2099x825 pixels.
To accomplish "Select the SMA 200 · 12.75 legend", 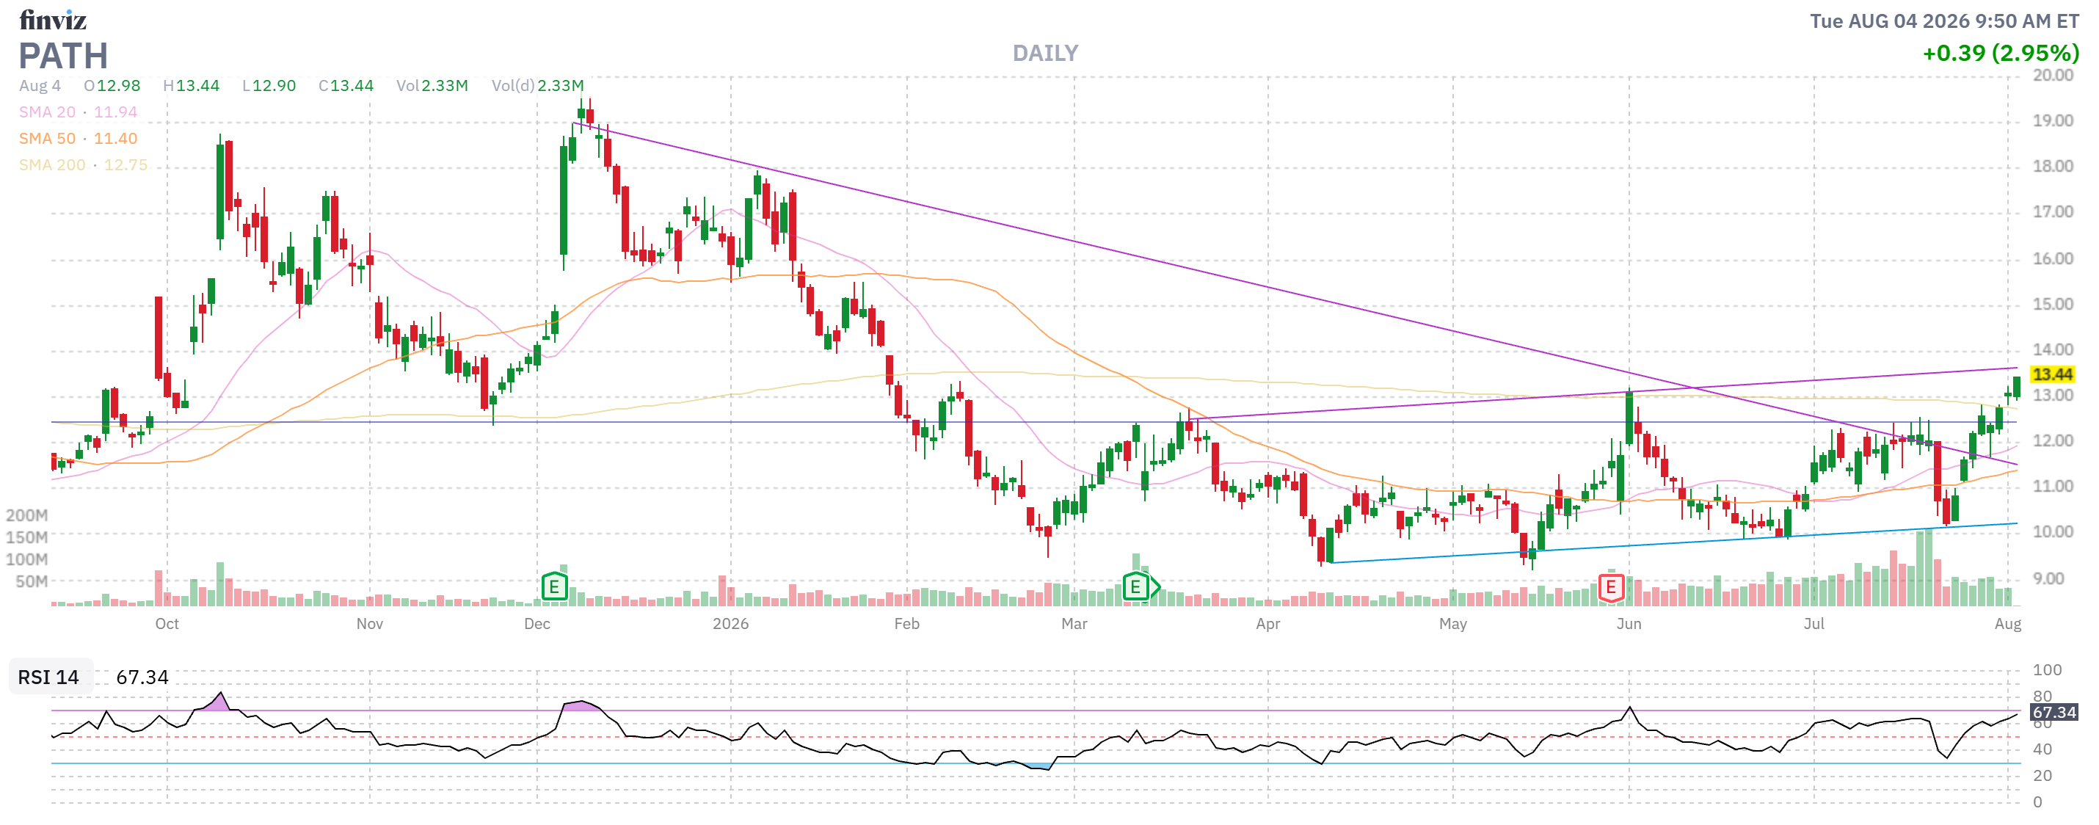I will pyautogui.click(x=83, y=164).
